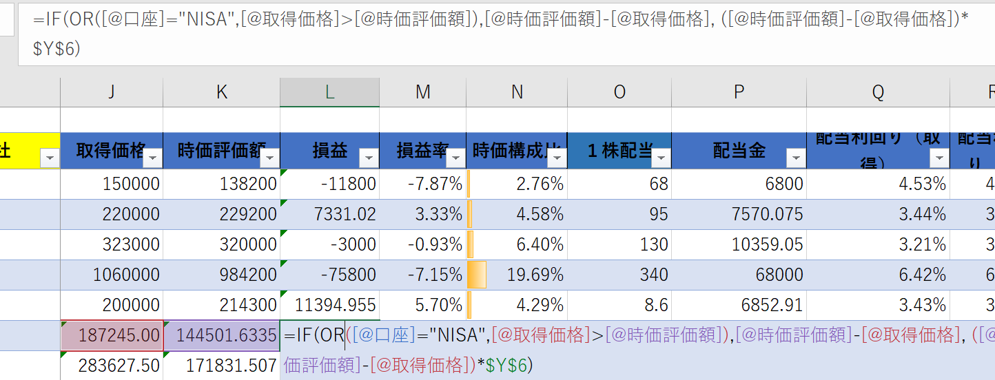Select 時価構成比 cell showing 2.76%
The image size is (995, 380).
click(x=517, y=184)
